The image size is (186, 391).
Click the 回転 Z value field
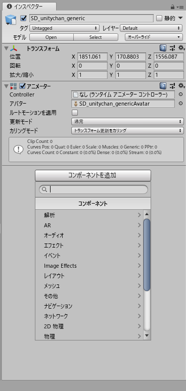(x=169, y=66)
